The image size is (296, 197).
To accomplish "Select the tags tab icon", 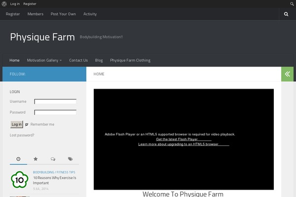I will coord(70,159).
